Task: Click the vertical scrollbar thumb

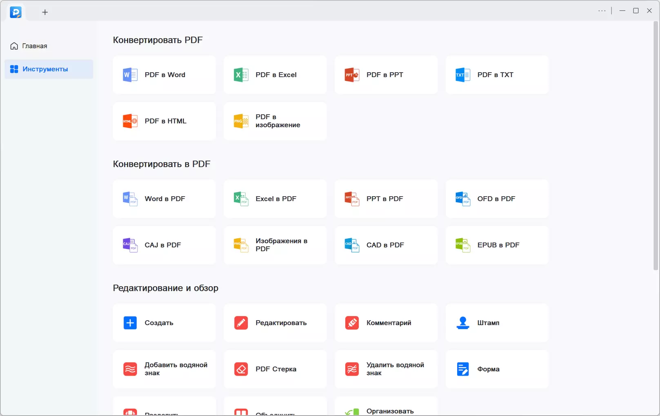Action: 656,146
